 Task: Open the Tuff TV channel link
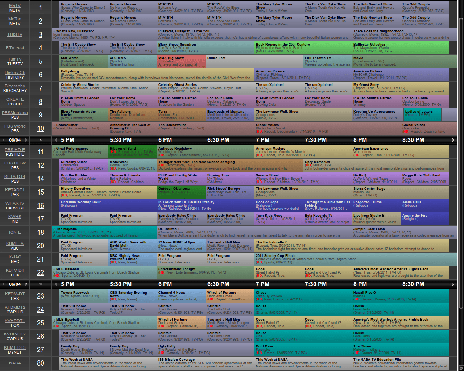pyautogui.click(x=15, y=59)
